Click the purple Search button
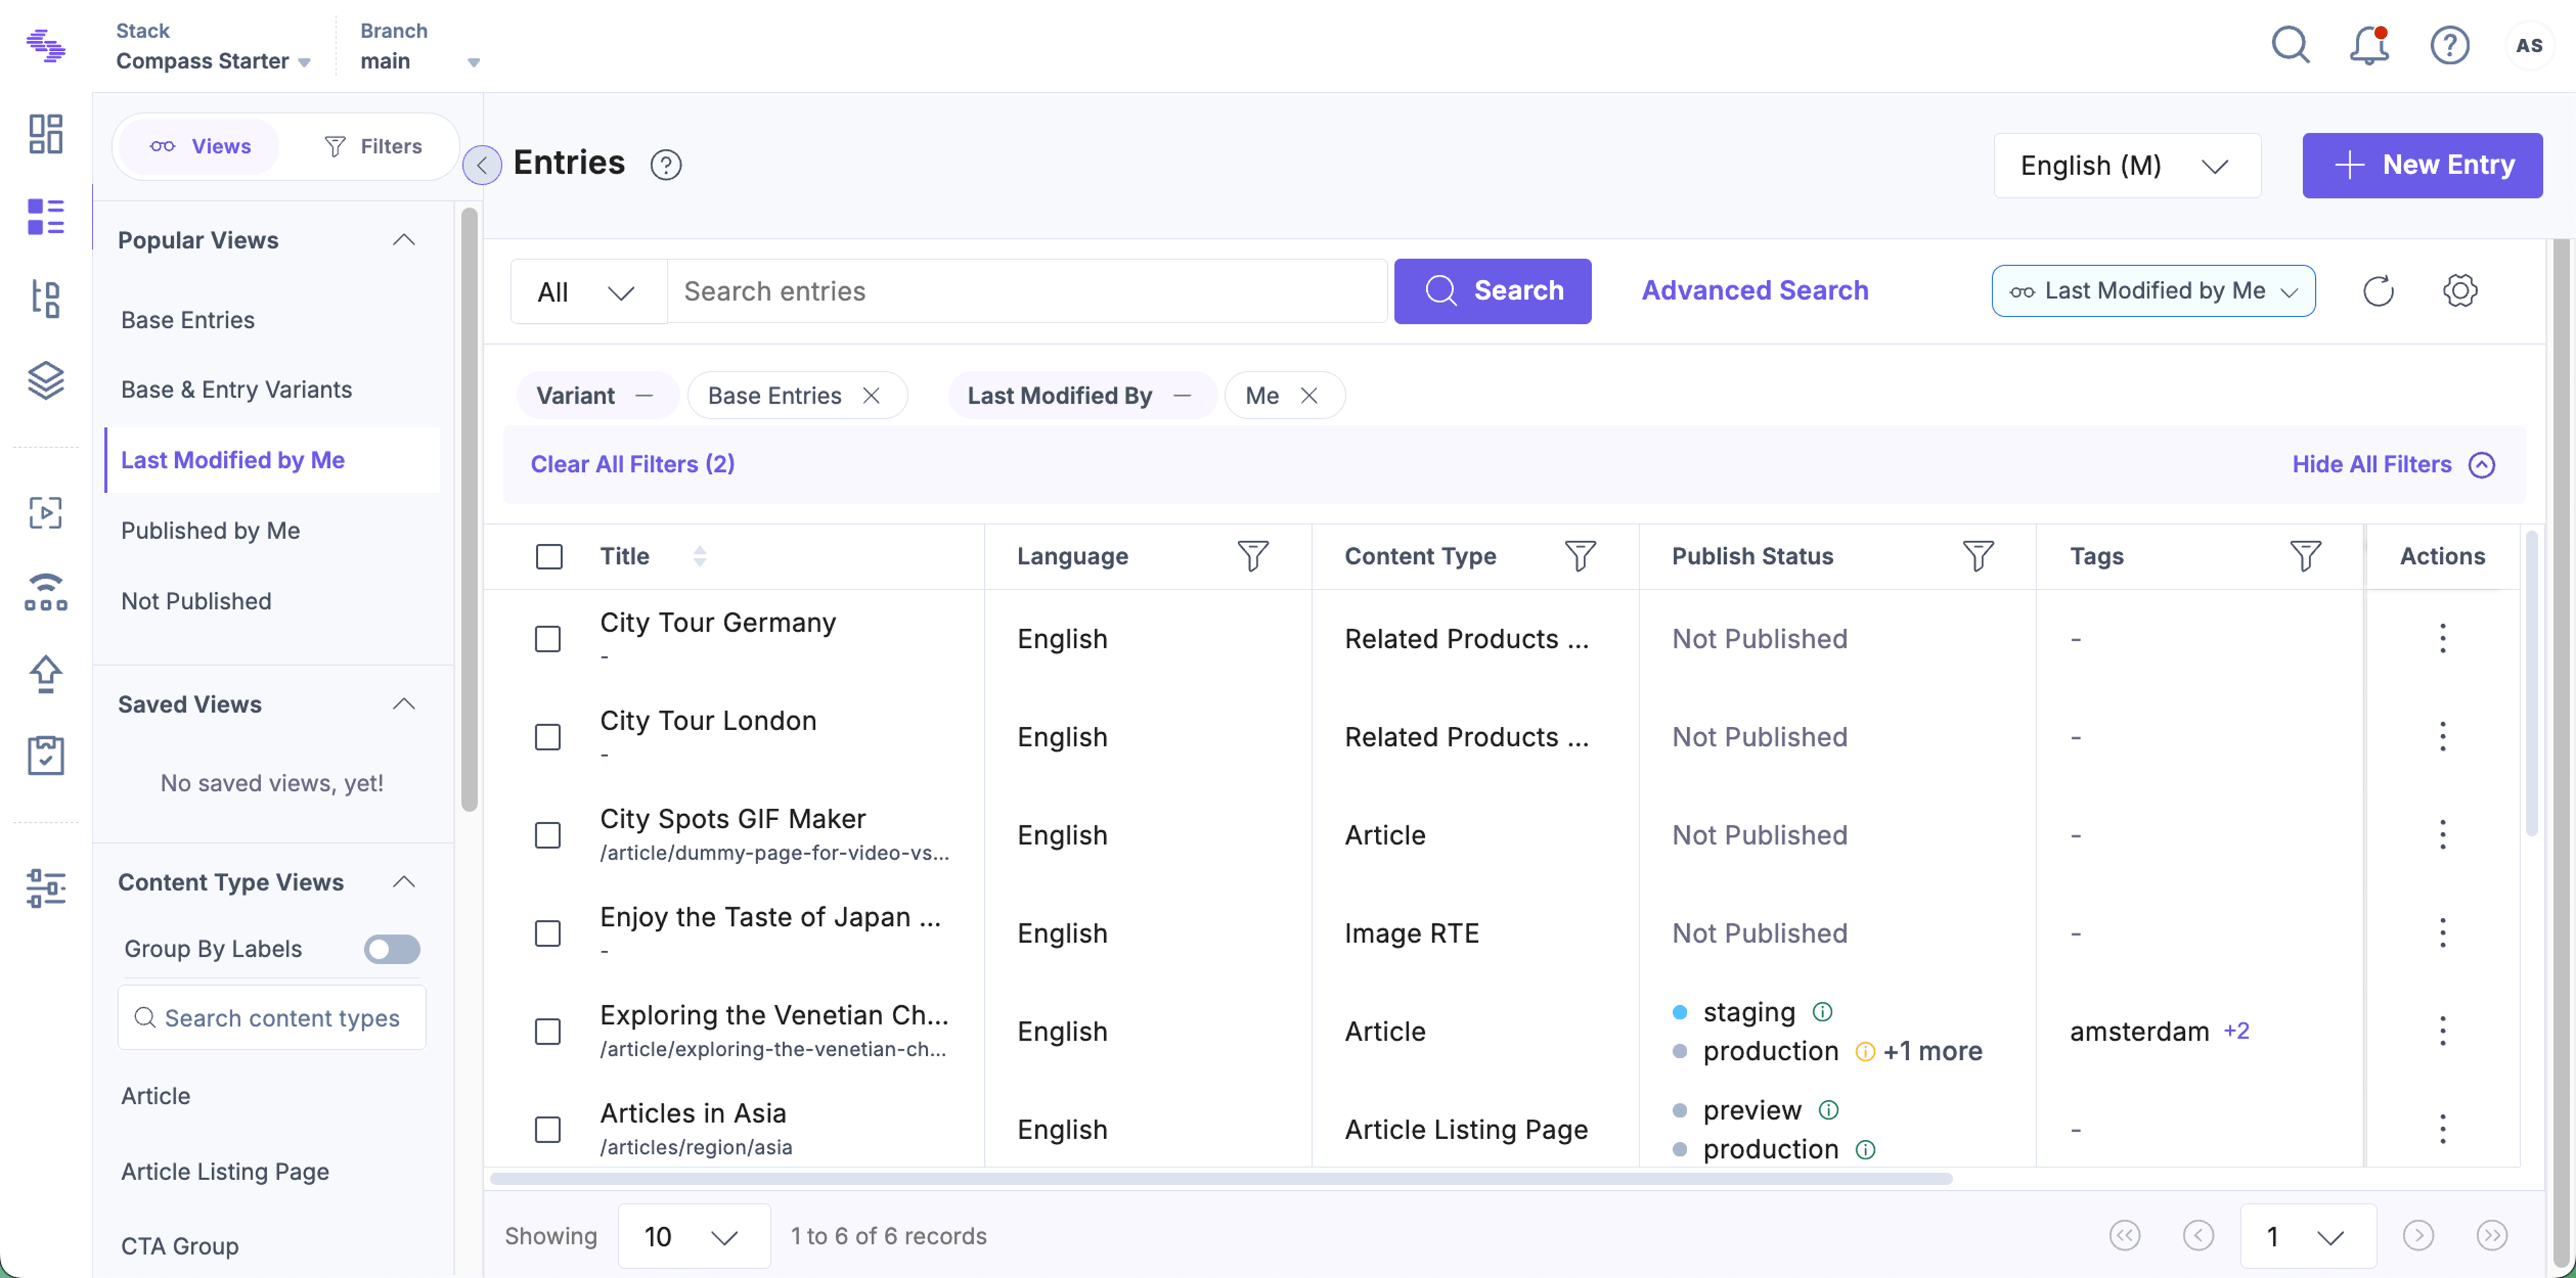 [x=1492, y=291]
